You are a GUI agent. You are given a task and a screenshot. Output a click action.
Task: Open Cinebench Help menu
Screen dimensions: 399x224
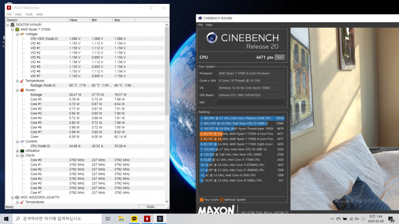pos(209,25)
